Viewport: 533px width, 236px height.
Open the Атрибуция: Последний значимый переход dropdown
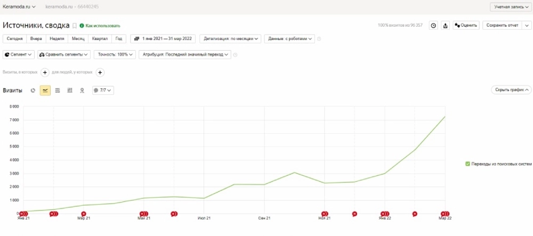click(x=185, y=55)
